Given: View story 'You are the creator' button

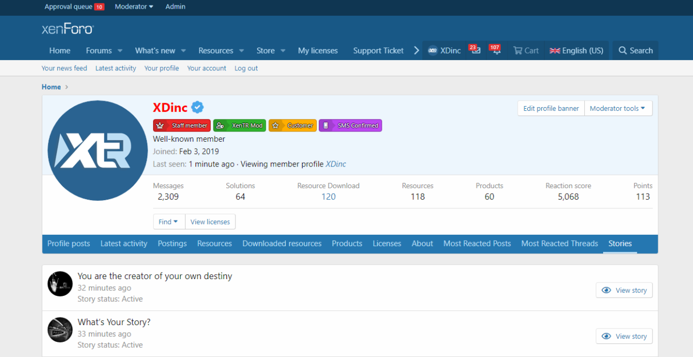Looking at the screenshot, I should [624, 290].
